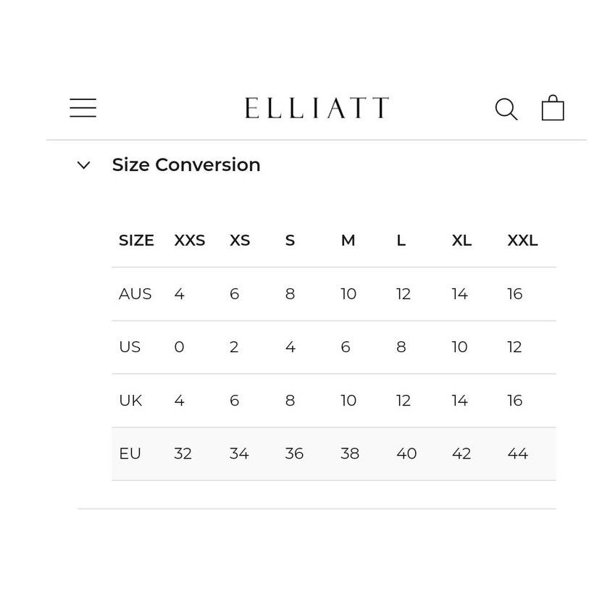Click the UK row label

[x=130, y=401]
